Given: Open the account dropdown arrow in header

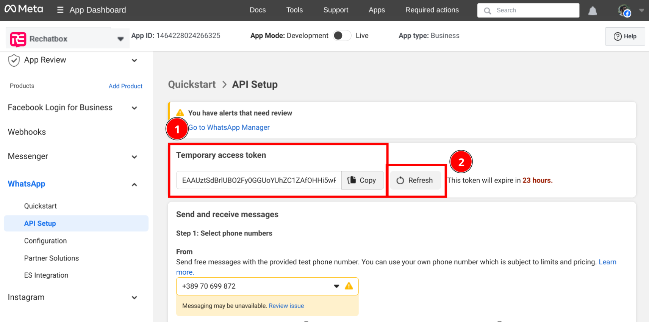Looking at the screenshot, I should coord(641,11).
